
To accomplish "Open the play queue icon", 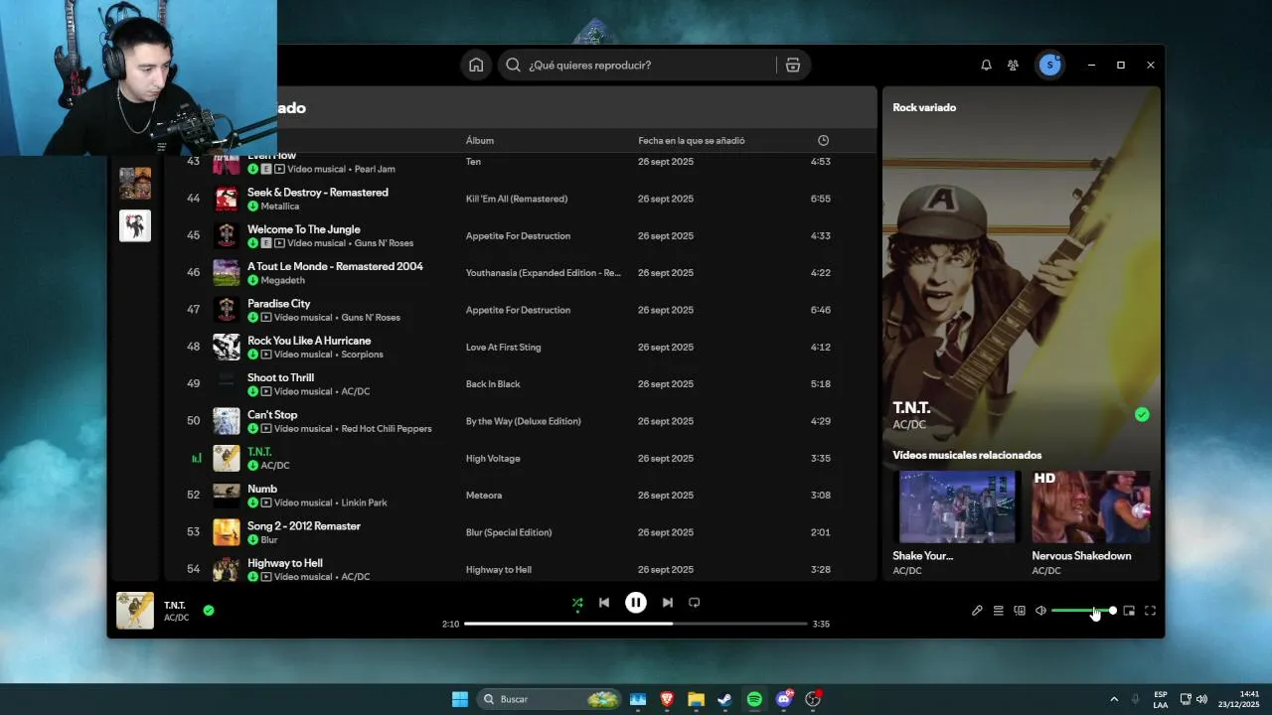I will tap(998, 611).
